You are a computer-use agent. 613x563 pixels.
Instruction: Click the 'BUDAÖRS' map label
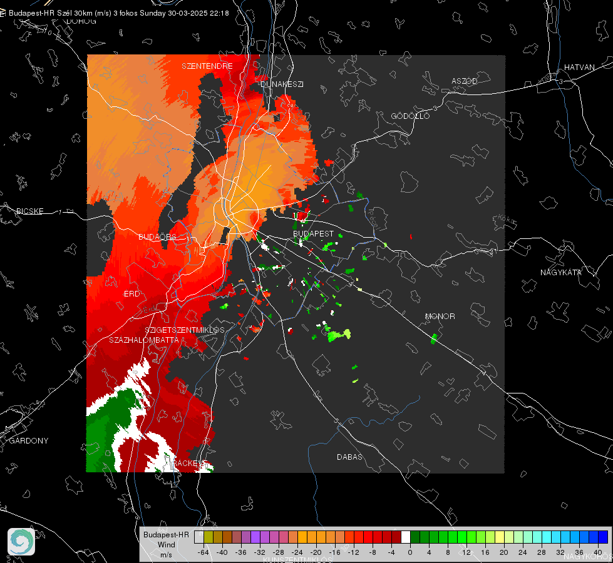[x=158, y=236]
